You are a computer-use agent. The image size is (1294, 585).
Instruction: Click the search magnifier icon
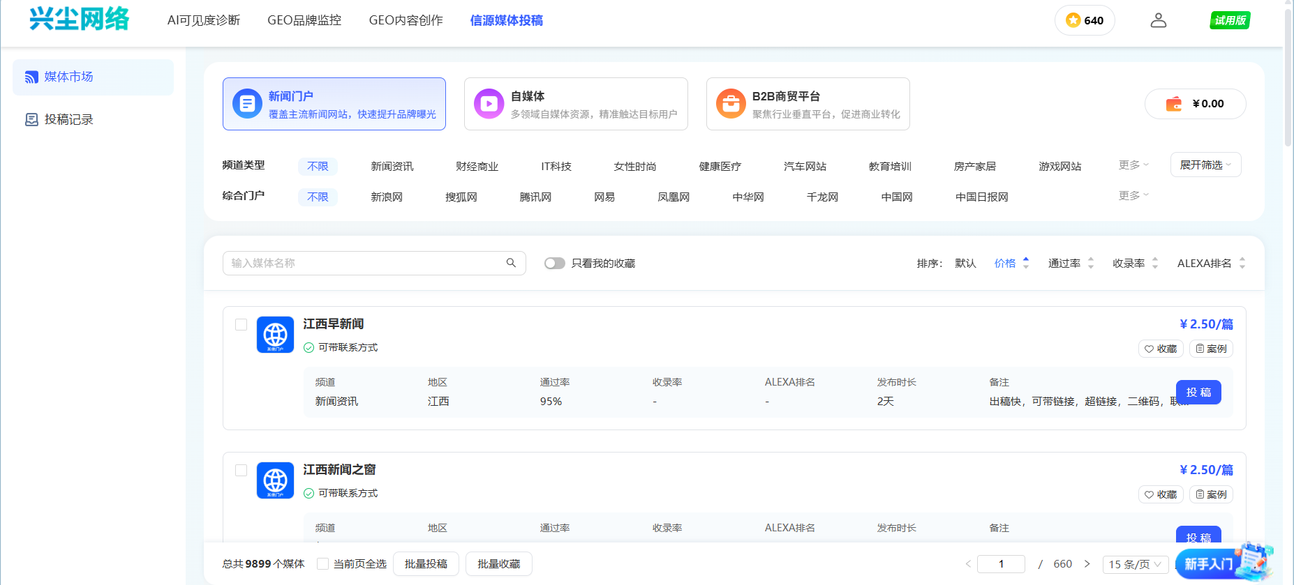pos(511,263)
